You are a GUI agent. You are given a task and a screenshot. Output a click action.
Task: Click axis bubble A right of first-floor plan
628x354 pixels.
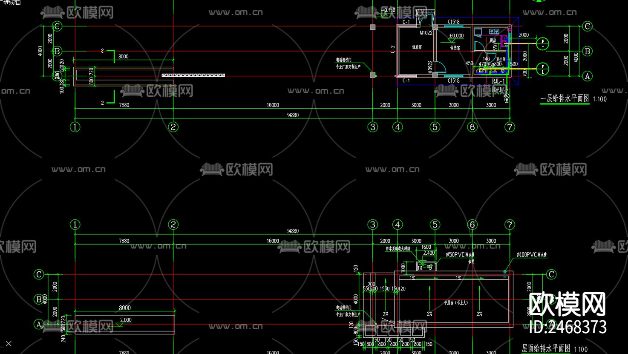pyautogui.click(x=588, y=76)
